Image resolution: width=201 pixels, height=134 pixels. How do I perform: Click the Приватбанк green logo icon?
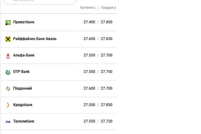point(8,22)
